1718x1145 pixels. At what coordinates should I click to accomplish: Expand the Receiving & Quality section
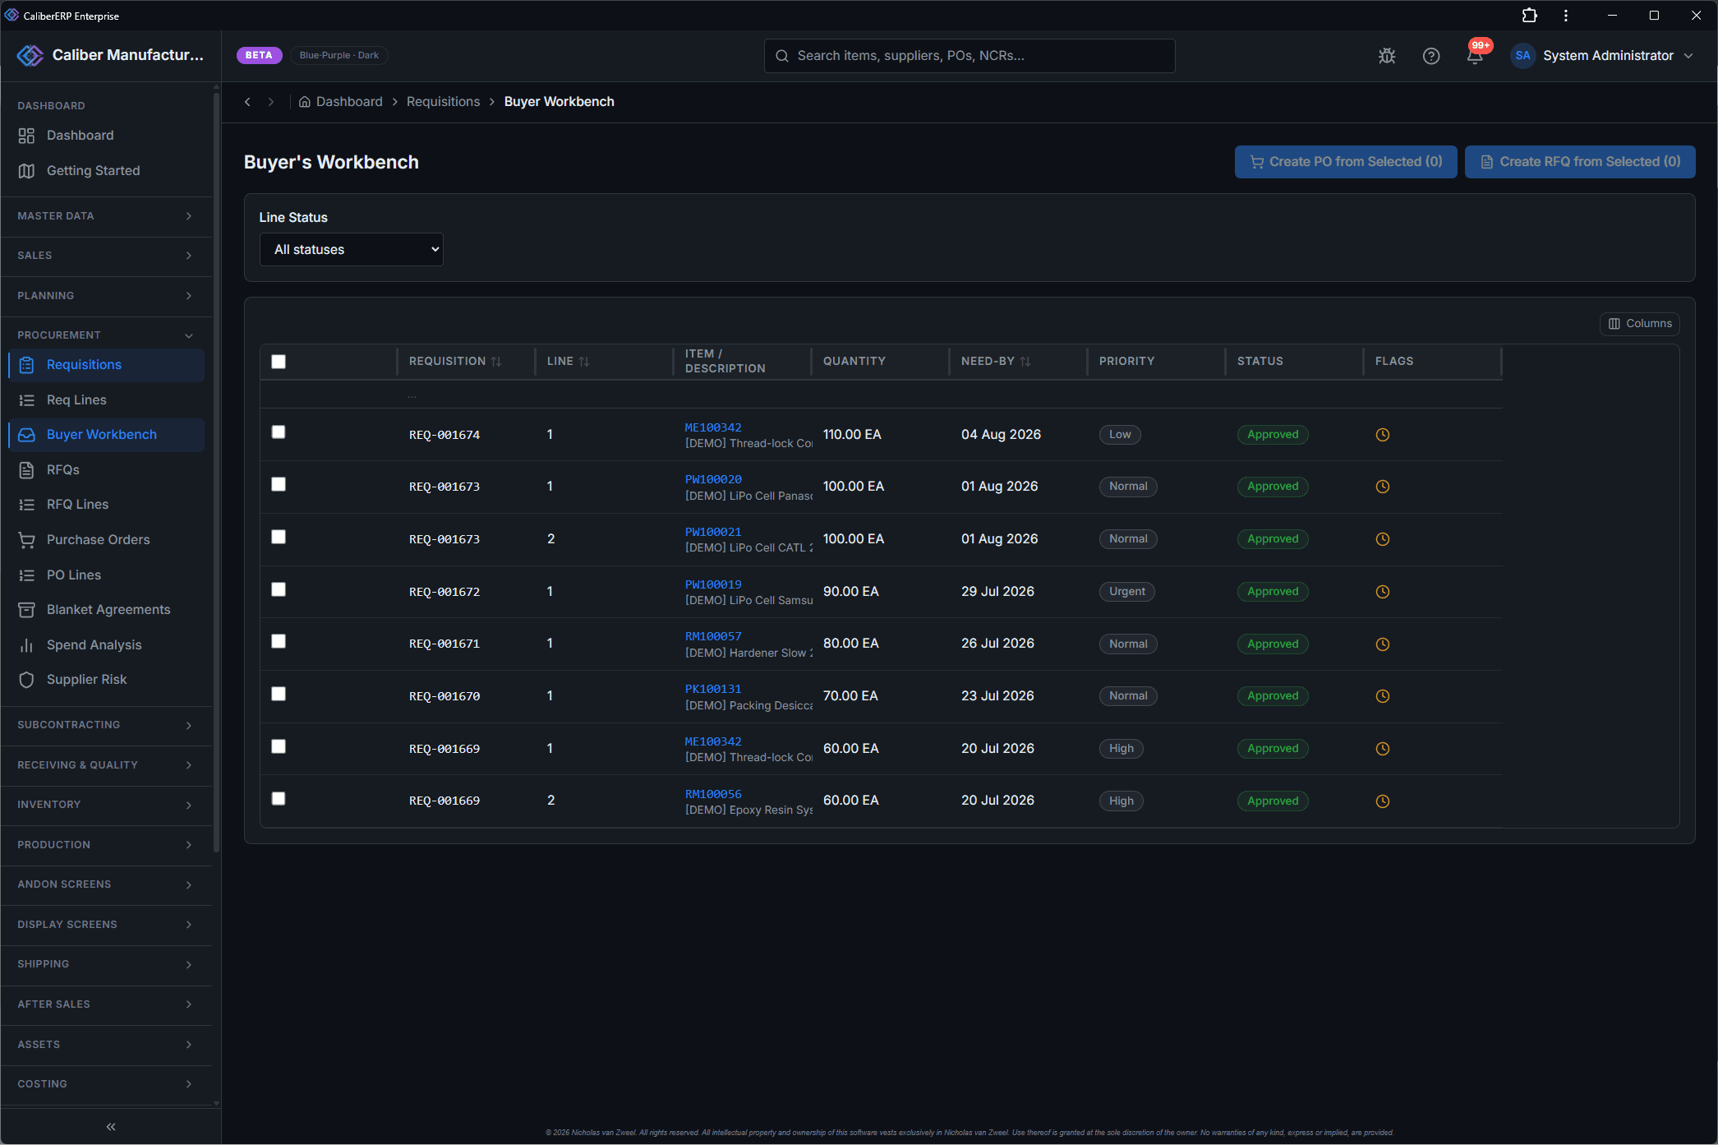[x=107, y=765]
